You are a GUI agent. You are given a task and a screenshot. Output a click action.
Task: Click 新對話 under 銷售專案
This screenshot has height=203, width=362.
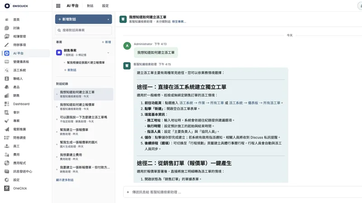click(70, 70)
